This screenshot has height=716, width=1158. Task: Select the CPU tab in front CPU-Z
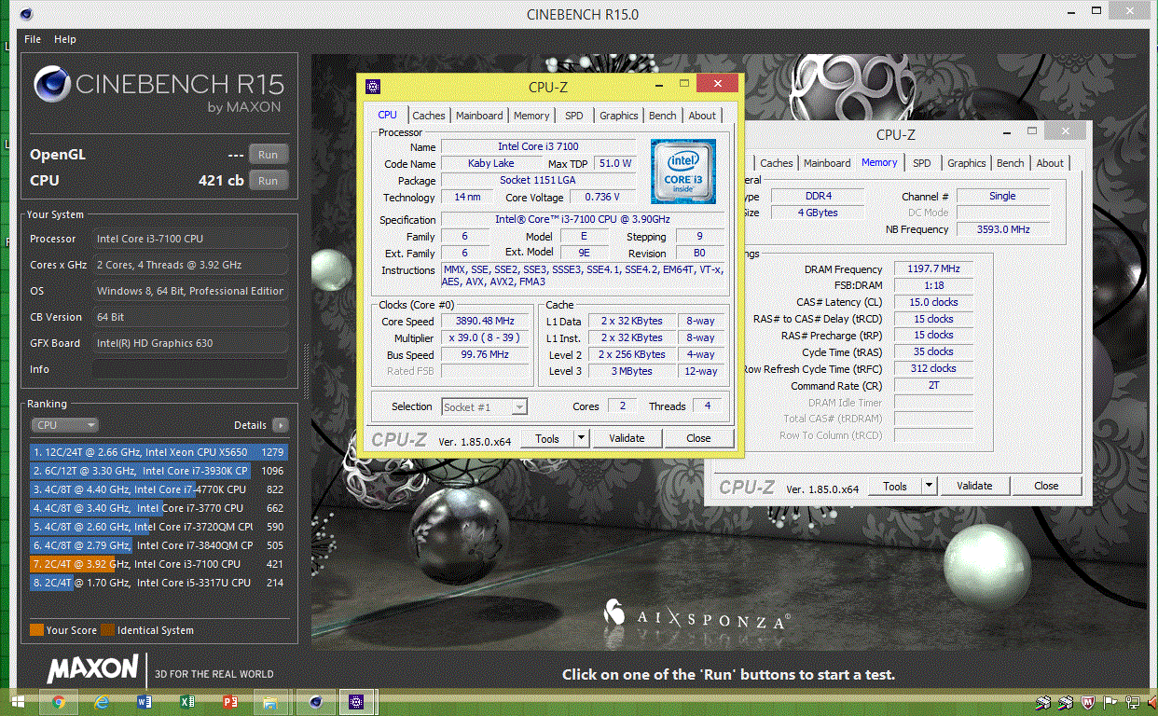[387, 115]
